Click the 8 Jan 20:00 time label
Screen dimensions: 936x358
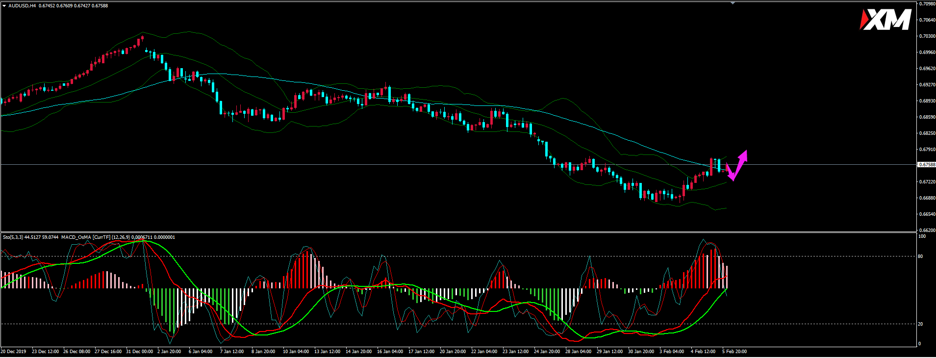[x=263, y=352]
